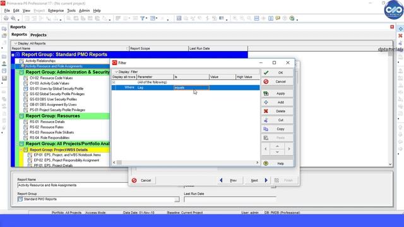Open the Display: Filter options chevron
Image resolution: width=404 pixels, height=227 pixels.
point(116,72)
